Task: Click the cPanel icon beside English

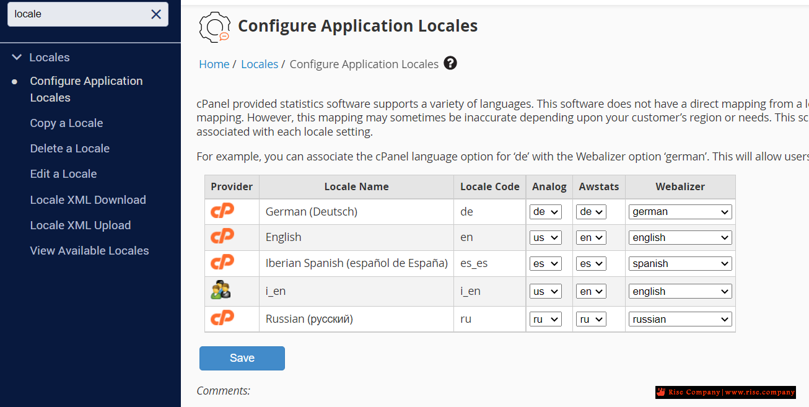Action: [222, 237]
